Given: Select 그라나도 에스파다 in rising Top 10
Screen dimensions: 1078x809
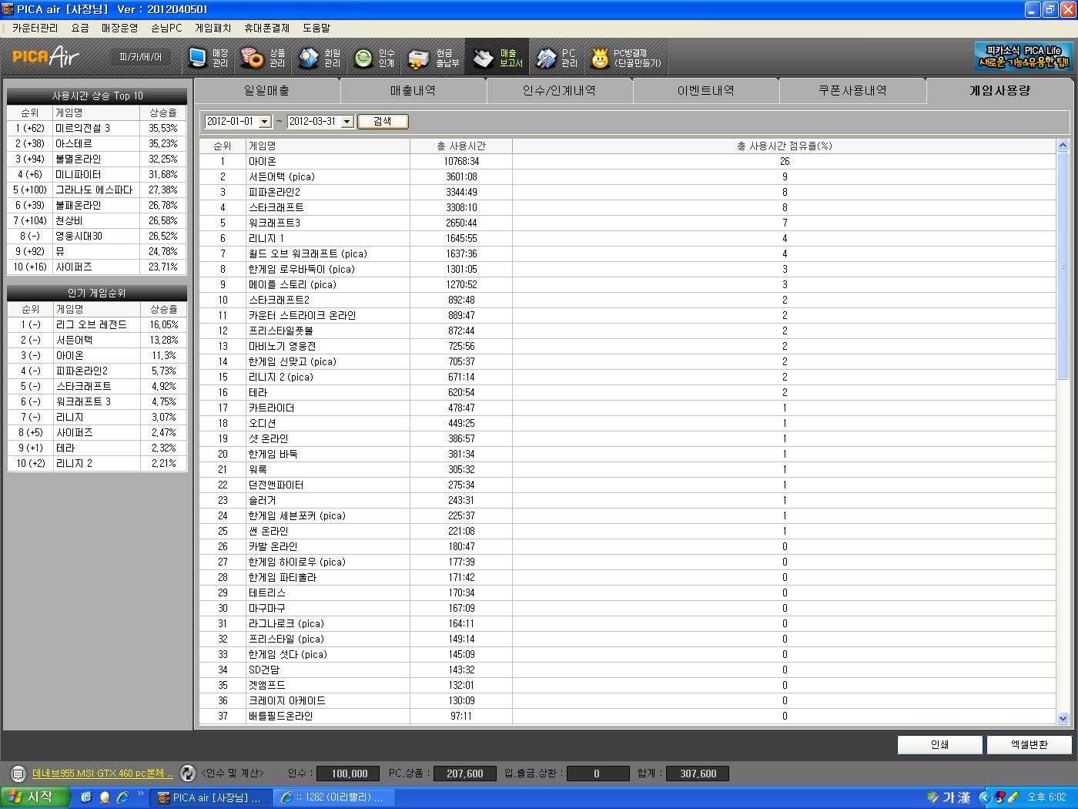Looking at the screenshot, I should [97, 190].
